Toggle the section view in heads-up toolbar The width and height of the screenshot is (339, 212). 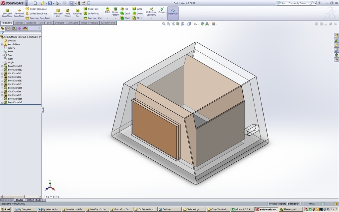(177, 24)
